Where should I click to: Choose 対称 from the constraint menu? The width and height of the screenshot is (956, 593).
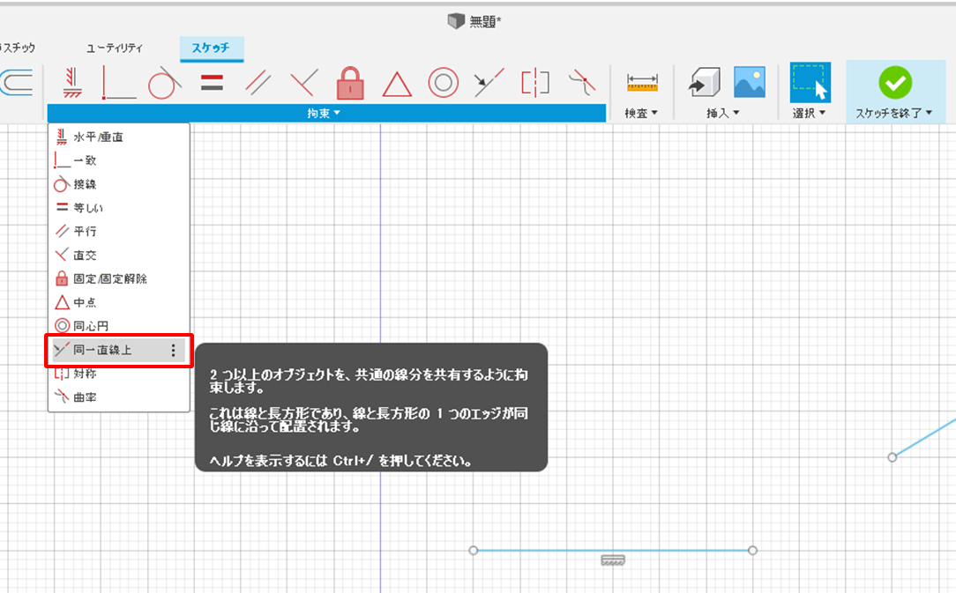pos(85,374)
